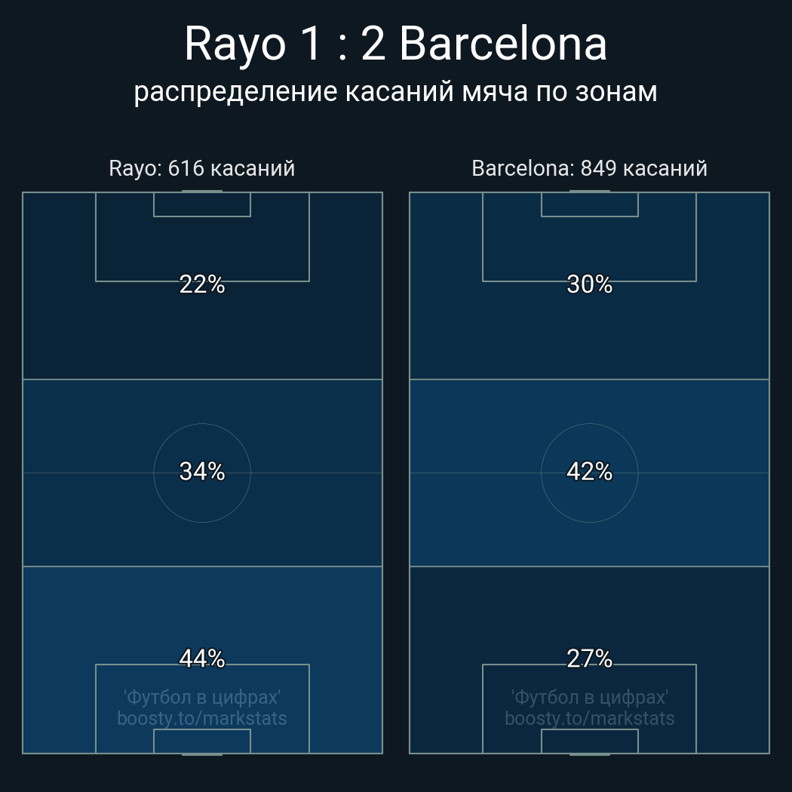Click the Barcelona: 849 касаний label
This screenshot has width=792, height=792.
(589, 168)
